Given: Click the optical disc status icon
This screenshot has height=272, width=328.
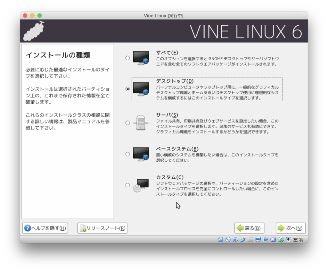Looking at the screenshot, I should coord(228,240).
